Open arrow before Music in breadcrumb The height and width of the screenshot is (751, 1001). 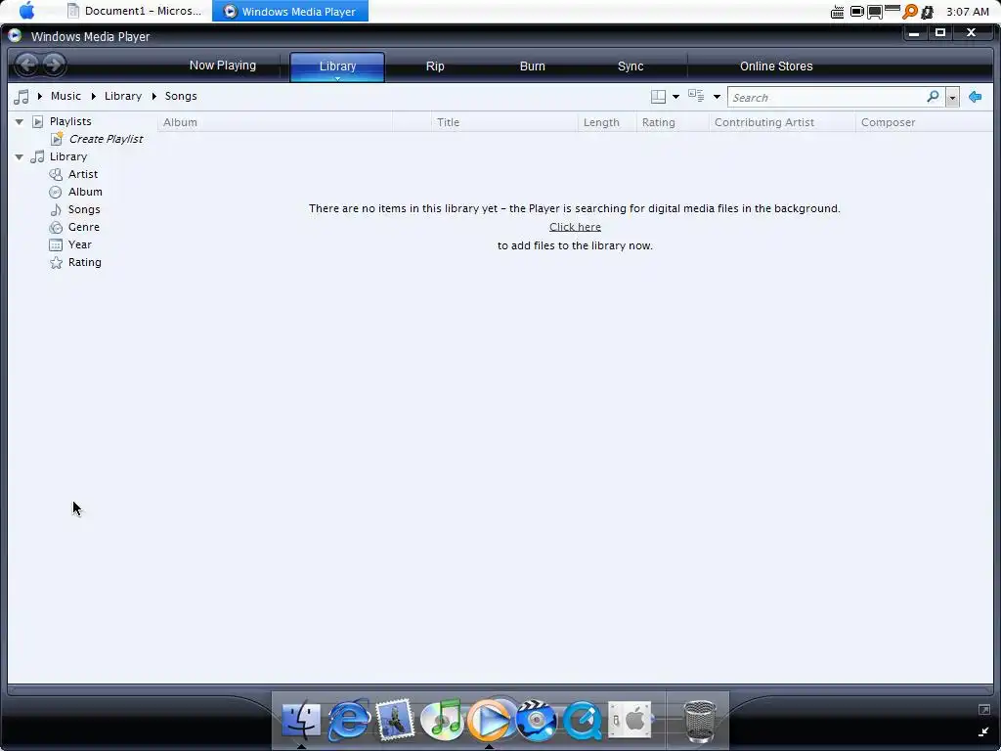tap(39, 96)
